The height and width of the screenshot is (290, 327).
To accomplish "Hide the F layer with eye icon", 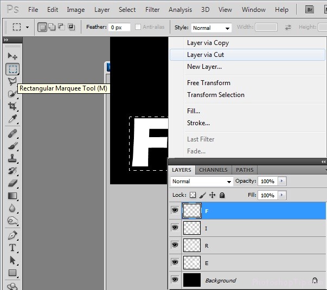I will click(x=175, y=210).
